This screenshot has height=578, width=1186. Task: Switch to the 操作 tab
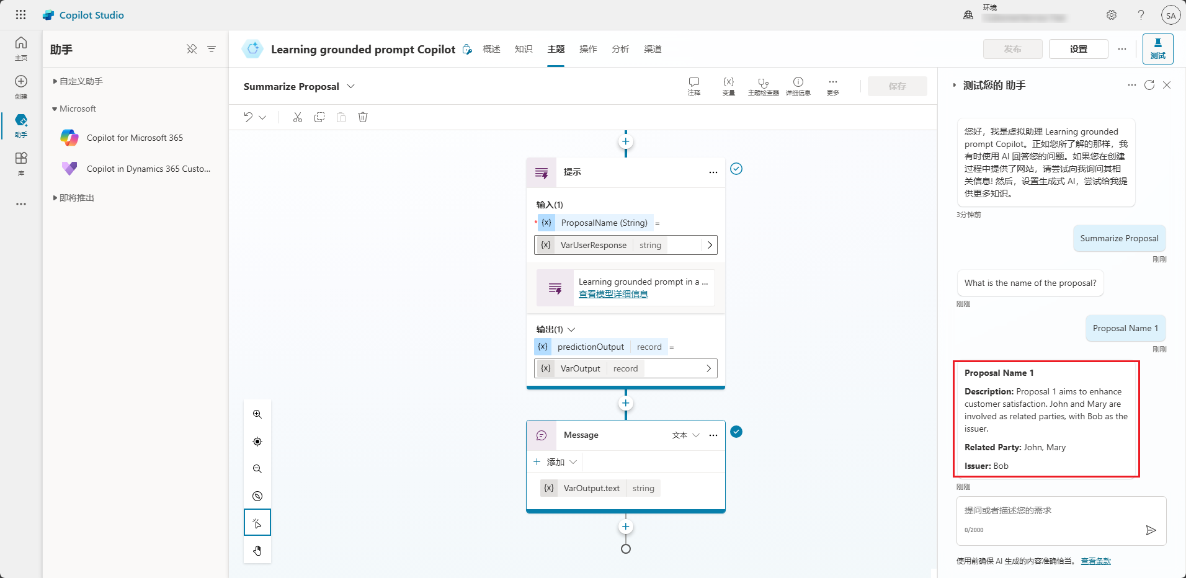tap(588, 49)
